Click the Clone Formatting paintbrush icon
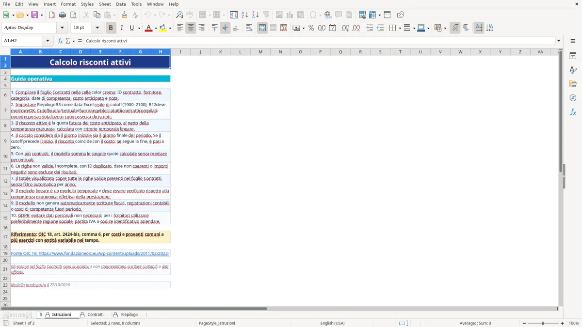Viewport: 582px width, 327px height. [124, 15]
